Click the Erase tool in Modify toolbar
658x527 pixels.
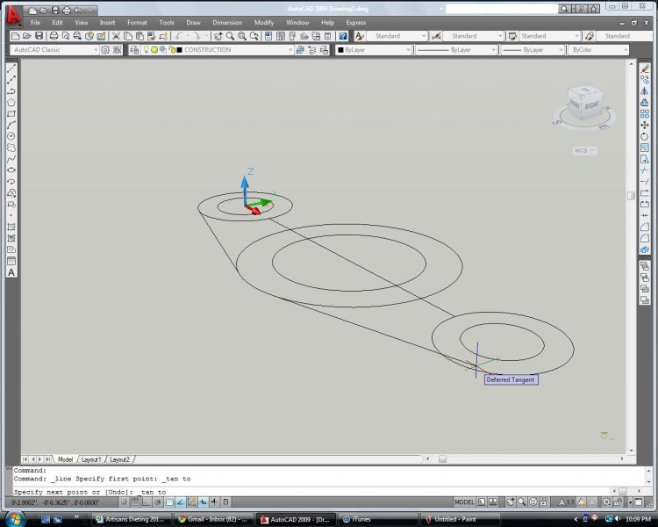pos(645,69)
